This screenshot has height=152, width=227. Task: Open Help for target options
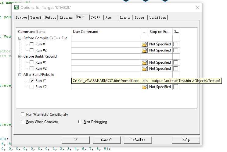tap(186, 140)
